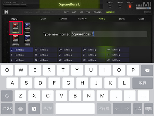Select program slot 0 Init Prog
154x116 pixels.
[x=21, y=50]
